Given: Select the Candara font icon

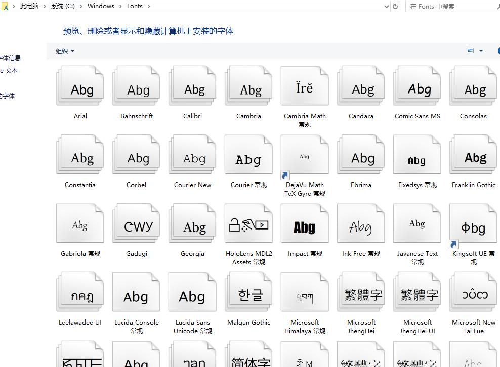Looking at the screenshot, I should click(x=361, y=85).
